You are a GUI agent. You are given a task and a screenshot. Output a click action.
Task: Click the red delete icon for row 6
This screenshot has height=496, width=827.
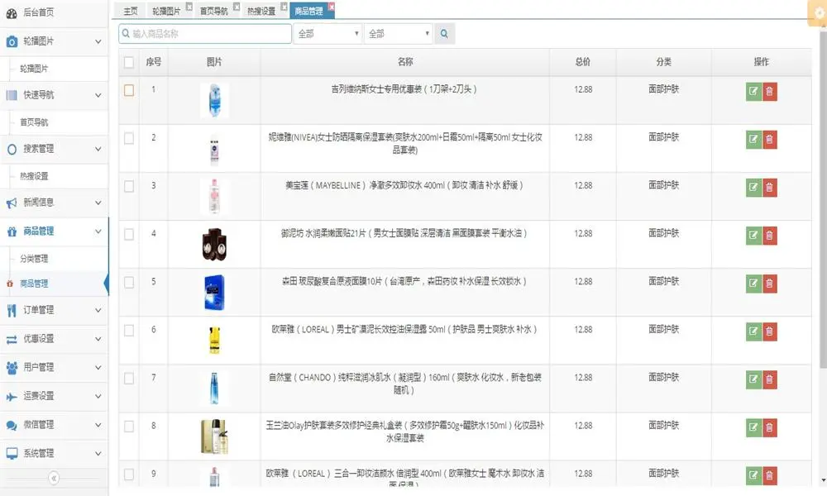click(770, 331)
